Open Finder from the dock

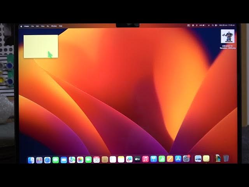(x=31, y=159)
